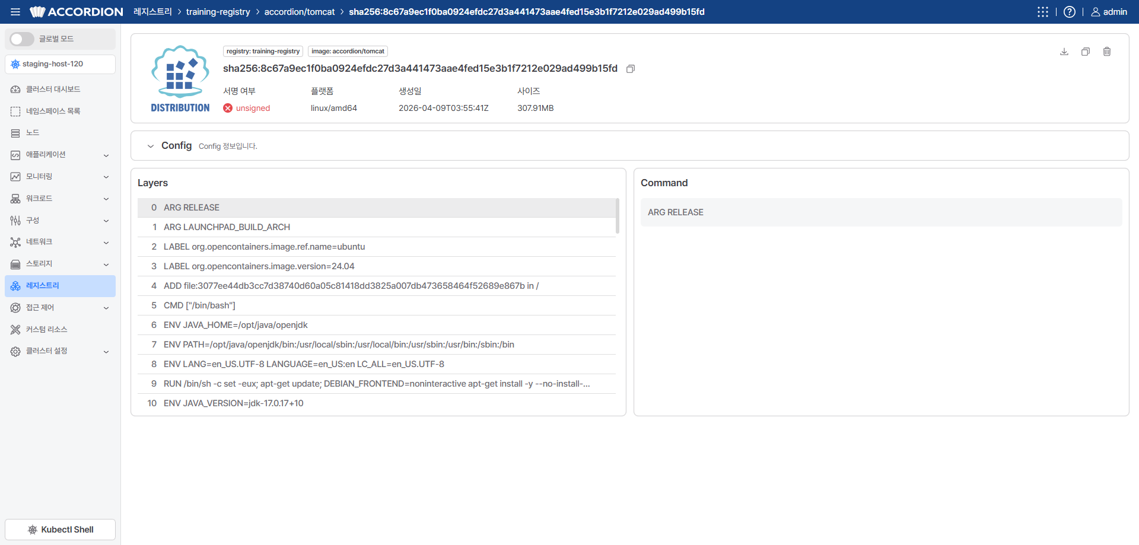Click the 구성 sliders icon
Image resolution: width=1139 pixels, height=545 pixels.
[x=15, y=221]
